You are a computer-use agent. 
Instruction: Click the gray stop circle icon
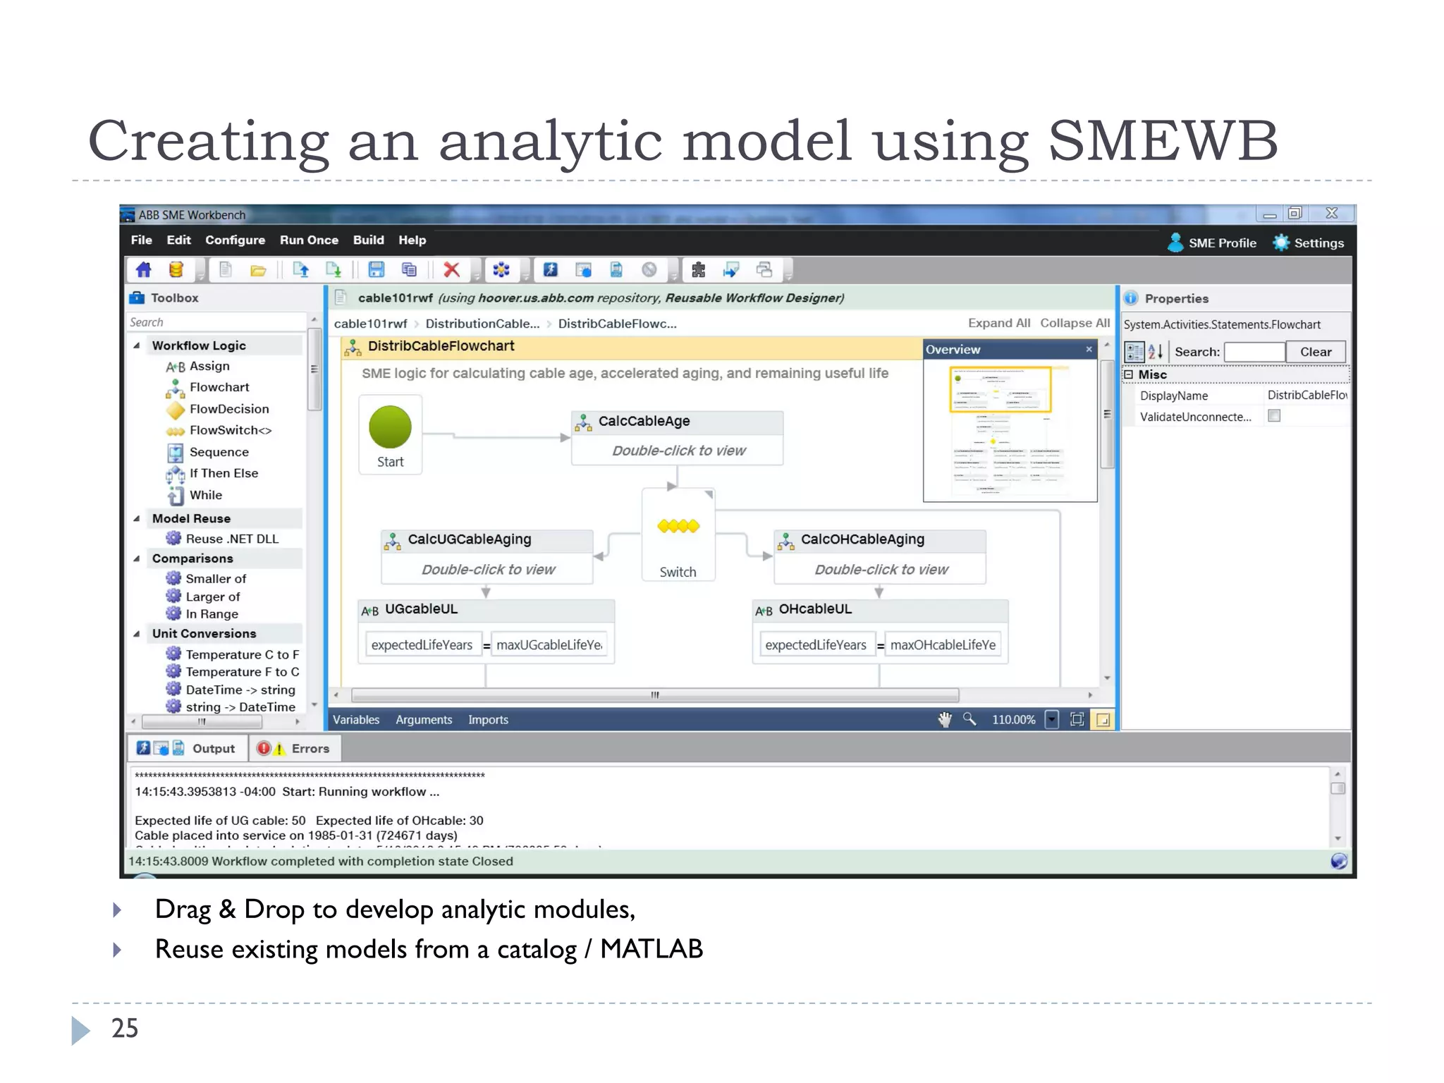click(649, 269)
